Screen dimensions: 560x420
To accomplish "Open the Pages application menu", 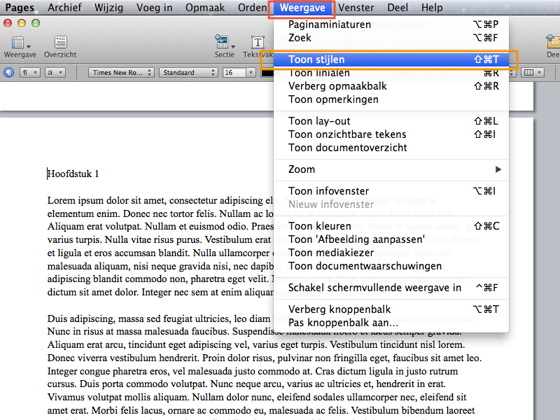I will coord(20,8).
